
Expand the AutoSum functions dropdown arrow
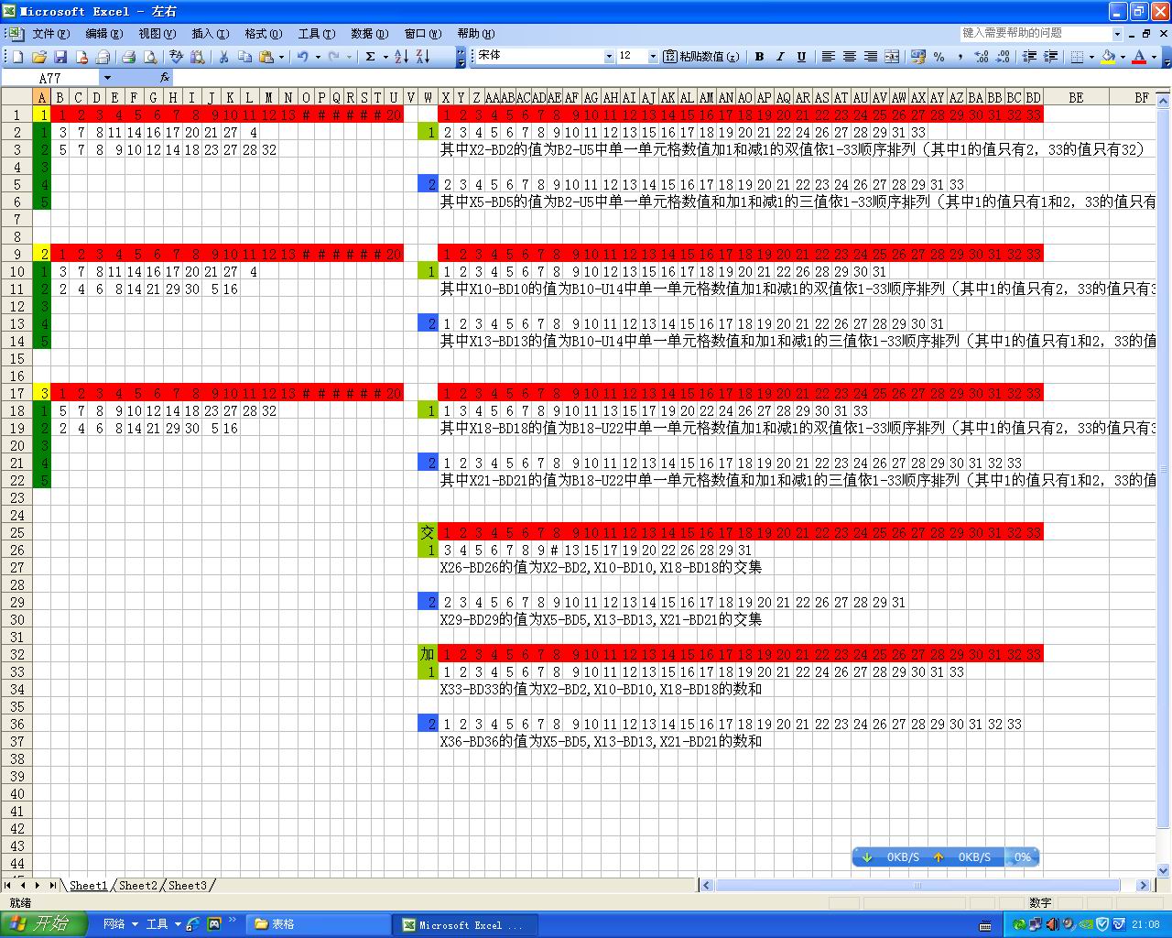[385, 57]
